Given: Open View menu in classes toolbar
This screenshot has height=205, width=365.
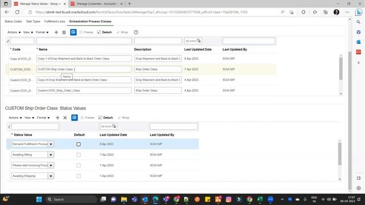Looking at the screenshot, I should click(28, 32).
